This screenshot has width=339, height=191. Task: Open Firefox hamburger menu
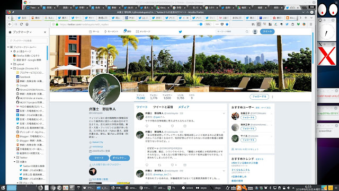tap(311, 24)
